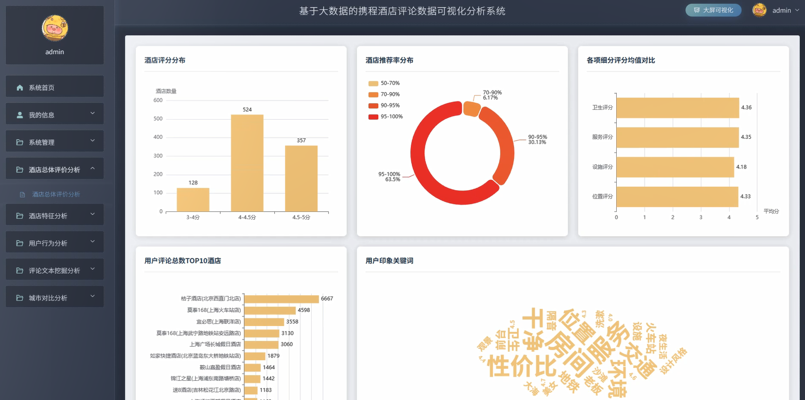The height and width of the screenshot is (400, 805).
Task: Click the document icon beside 酒店总体评价分析 submenu
Action: click(22, 194)
